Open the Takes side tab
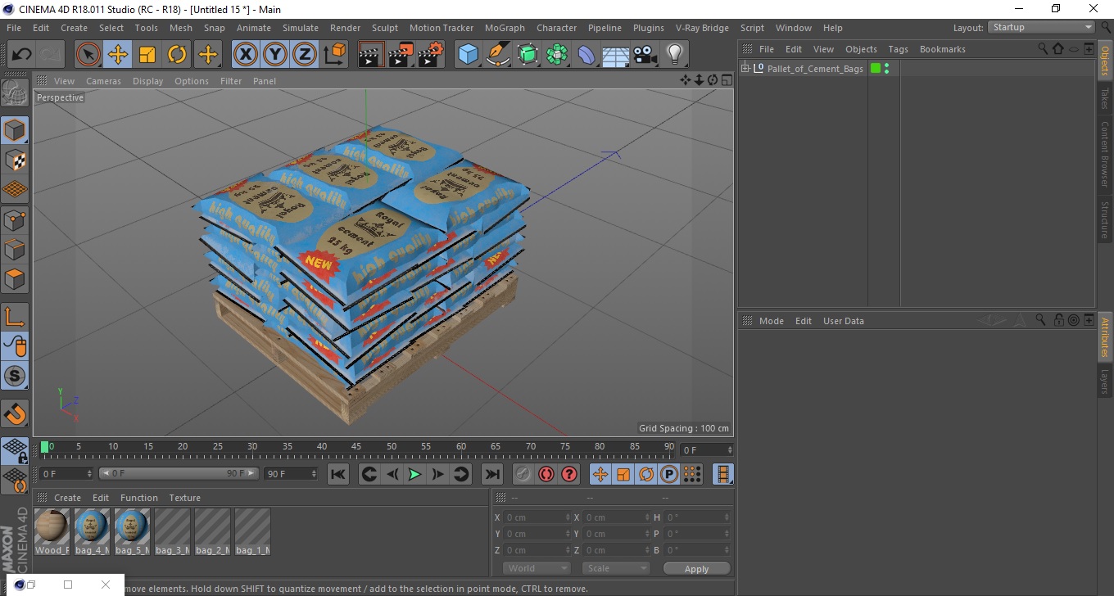This screenshot has width=1114, height=596. click(x=1104, y=97)
